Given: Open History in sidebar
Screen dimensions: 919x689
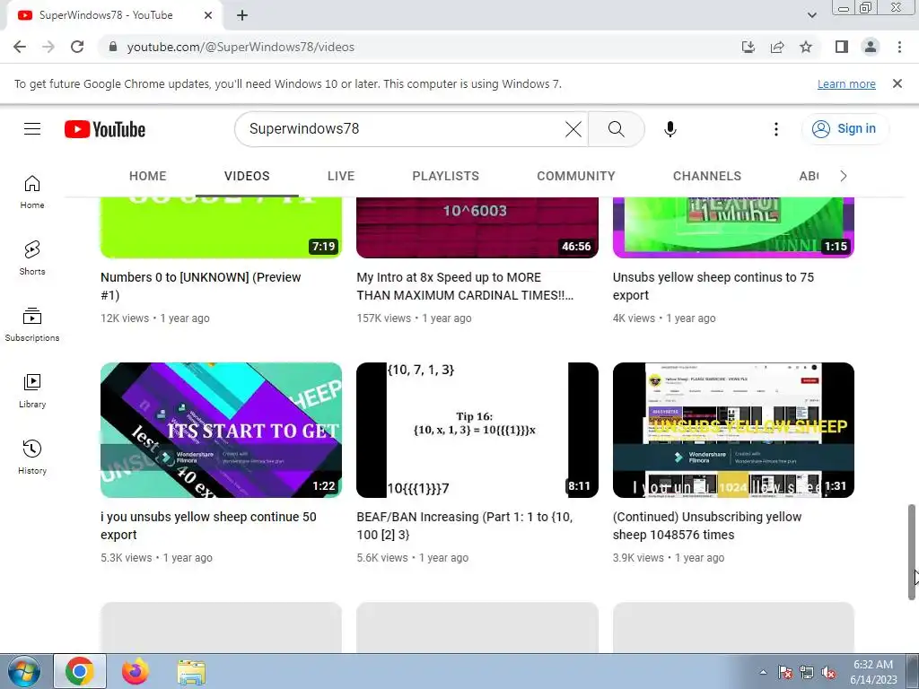Looking at the screenshot, I should click(x=32, y=457).
